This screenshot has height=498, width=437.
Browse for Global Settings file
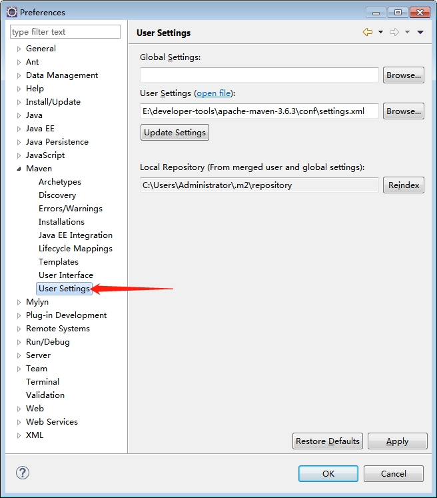coord(404,75)
